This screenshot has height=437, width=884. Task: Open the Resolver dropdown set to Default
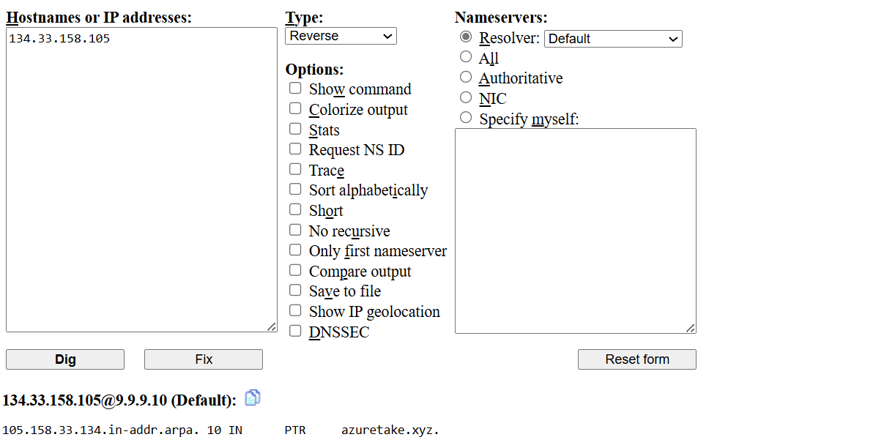click(612, 39)
